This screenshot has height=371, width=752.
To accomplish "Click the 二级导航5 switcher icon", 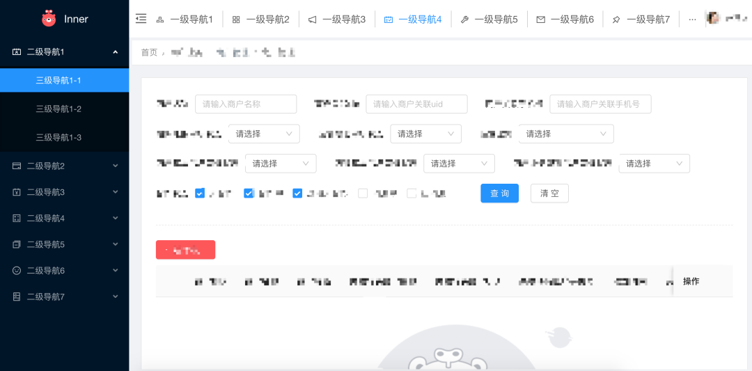I will pyautogui.click(x=16, y=244).
